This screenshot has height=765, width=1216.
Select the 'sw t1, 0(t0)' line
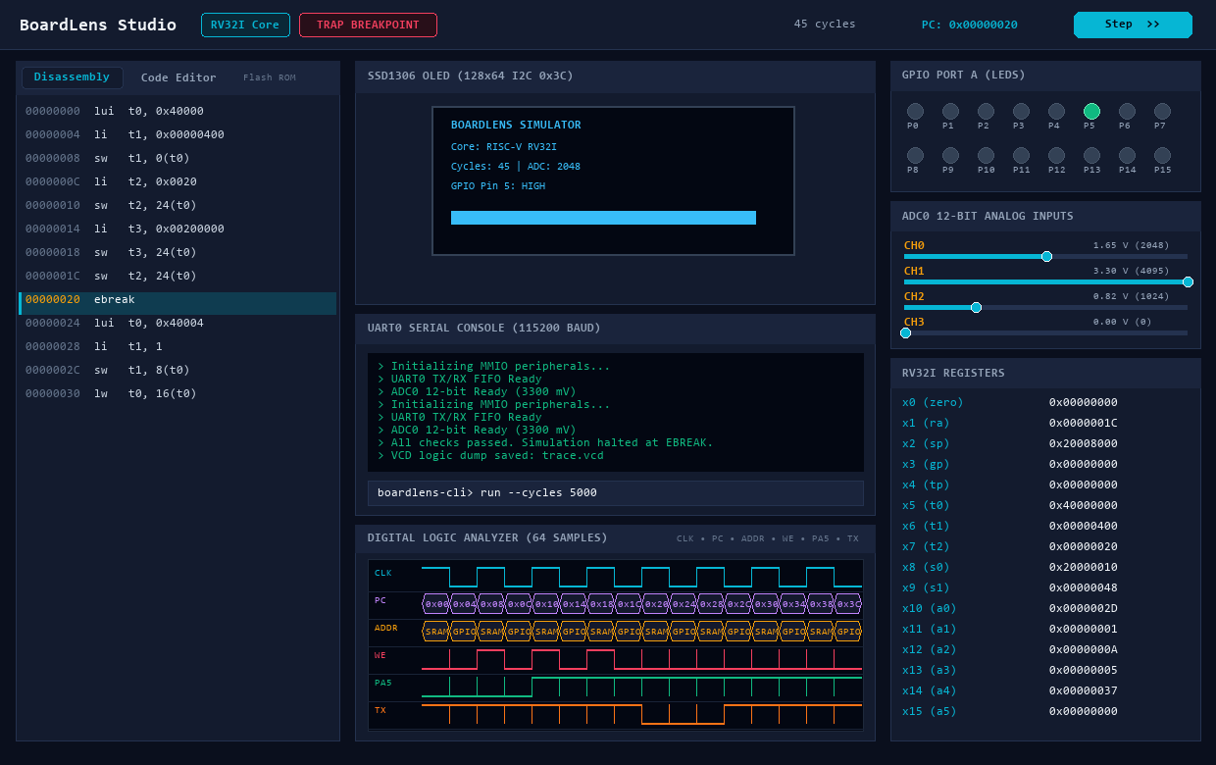[177, 158]
